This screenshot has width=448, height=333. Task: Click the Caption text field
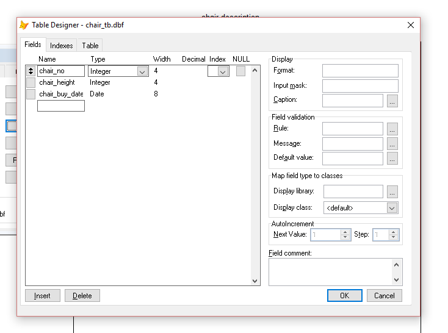pyautogui.click(x=353, y=101)
